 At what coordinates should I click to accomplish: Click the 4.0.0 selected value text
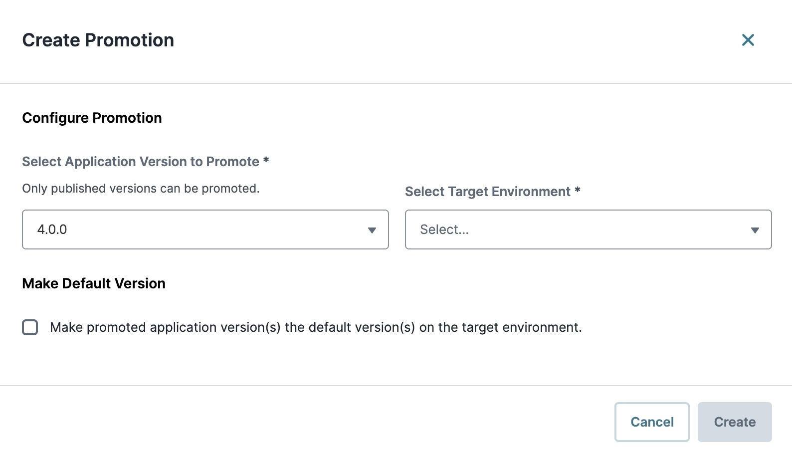(x=52, y=229)
